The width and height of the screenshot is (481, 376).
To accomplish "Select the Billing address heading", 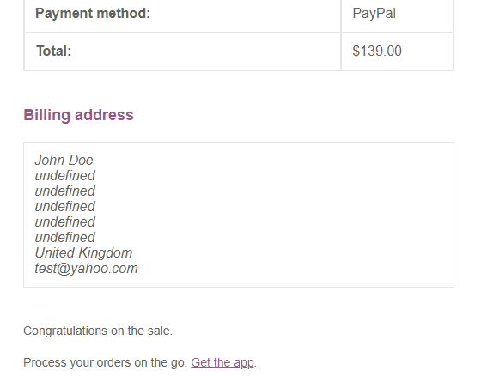I will [78, 115].
